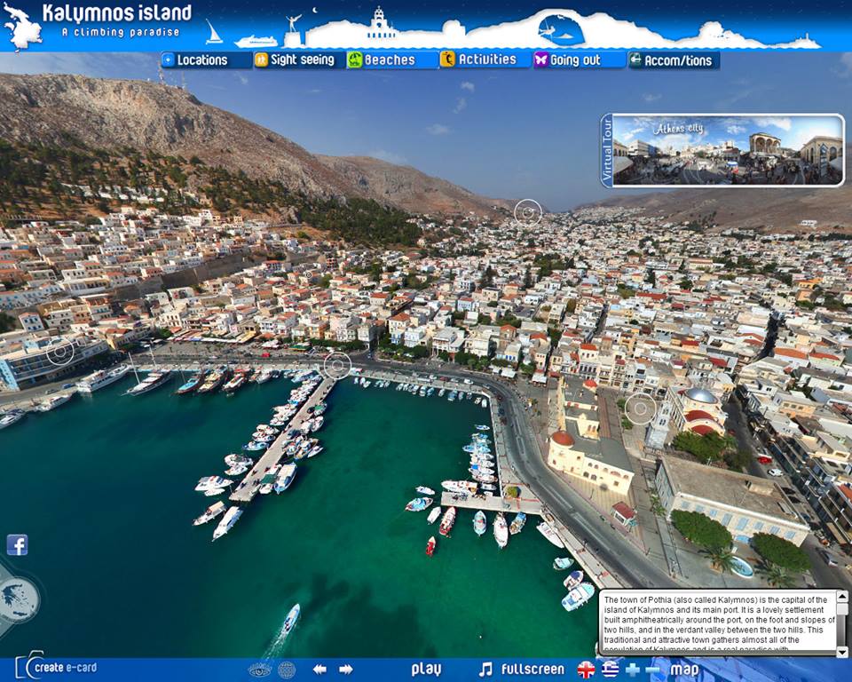The width and height of the screenshot is (852, 682).
Task: Click the description box scroll up arrow
Action: coord(841,597)
